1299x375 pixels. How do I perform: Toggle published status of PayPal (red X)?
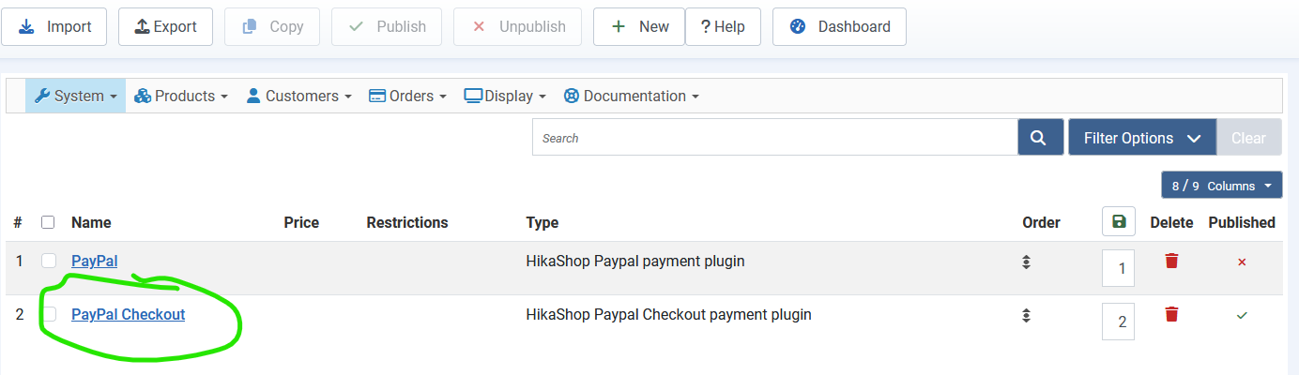point(1242,262)
